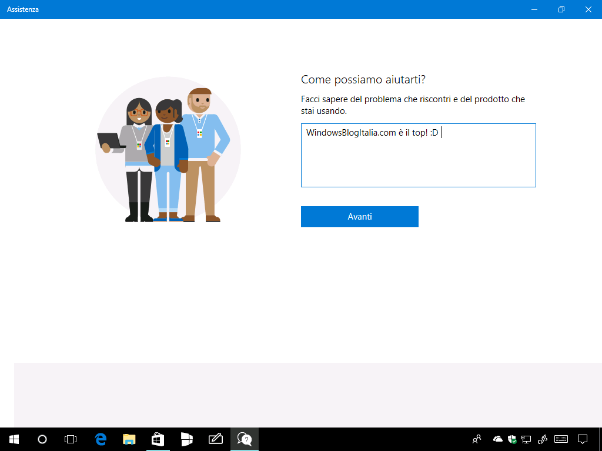Click the Assistenza title in the title bar
This screenshot has height=451, width=602.
[x=23, y=9]
